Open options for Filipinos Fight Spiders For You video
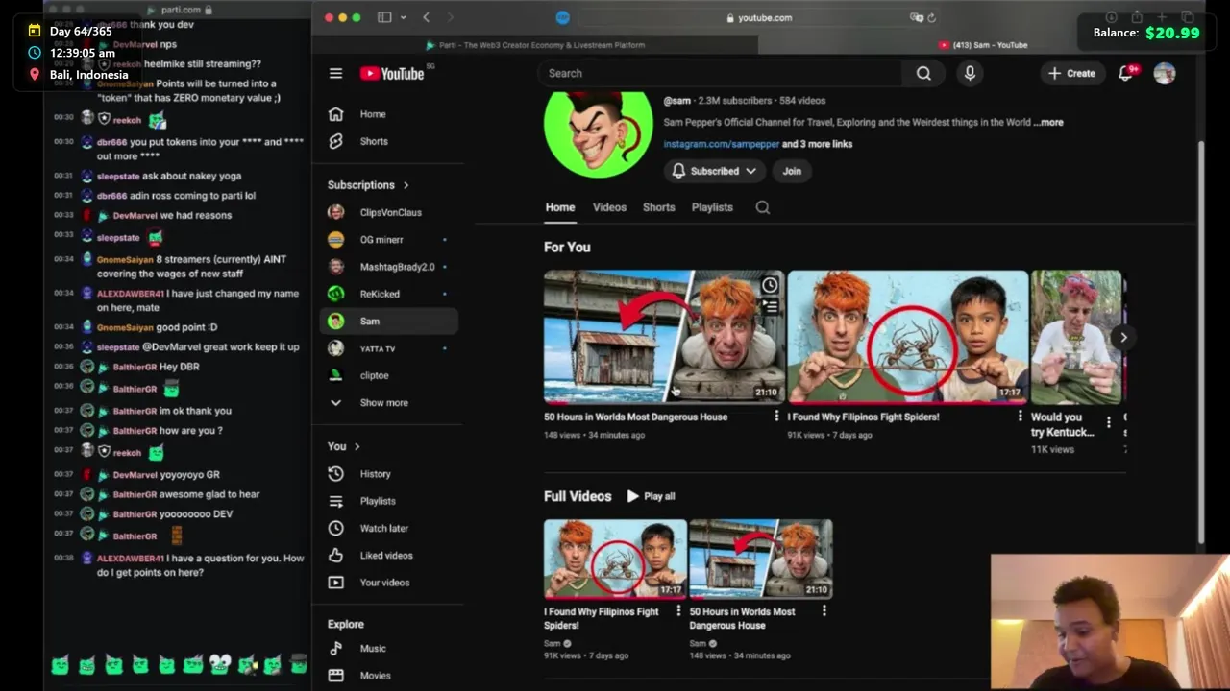Screen dimensions: 1230x691 click(x=1020, y=417)
